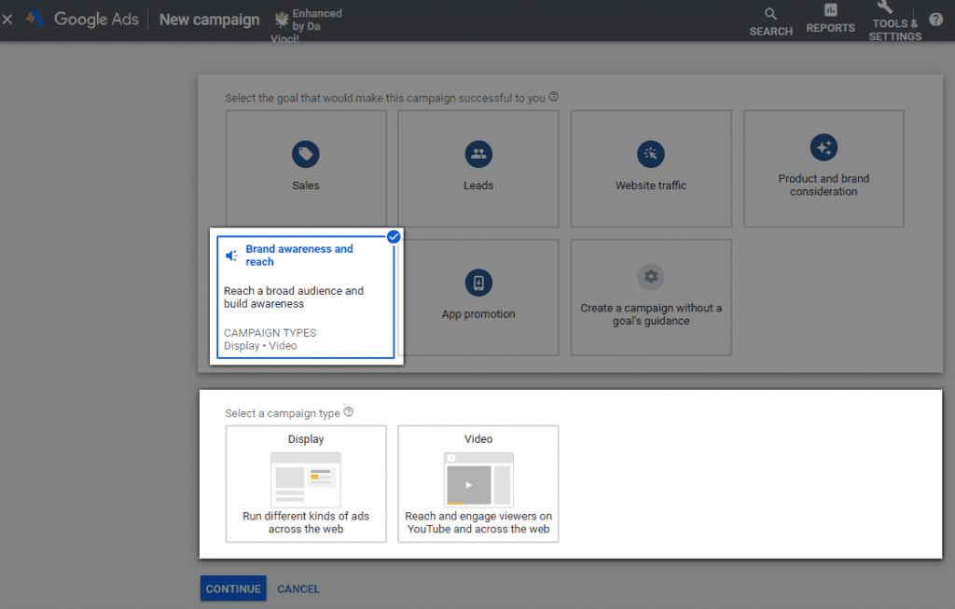Open help tooltip beside Select a campaign type

pos(349,412)
